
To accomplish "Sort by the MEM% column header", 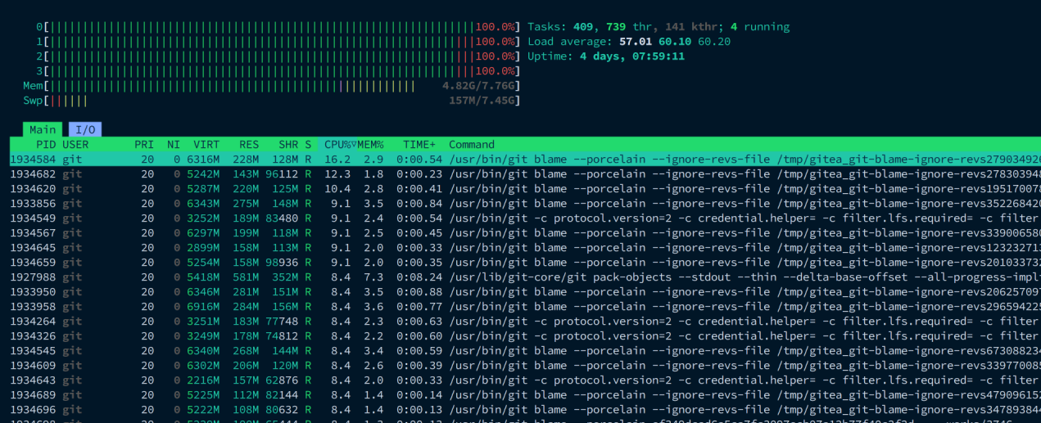I will pos(370,144).
